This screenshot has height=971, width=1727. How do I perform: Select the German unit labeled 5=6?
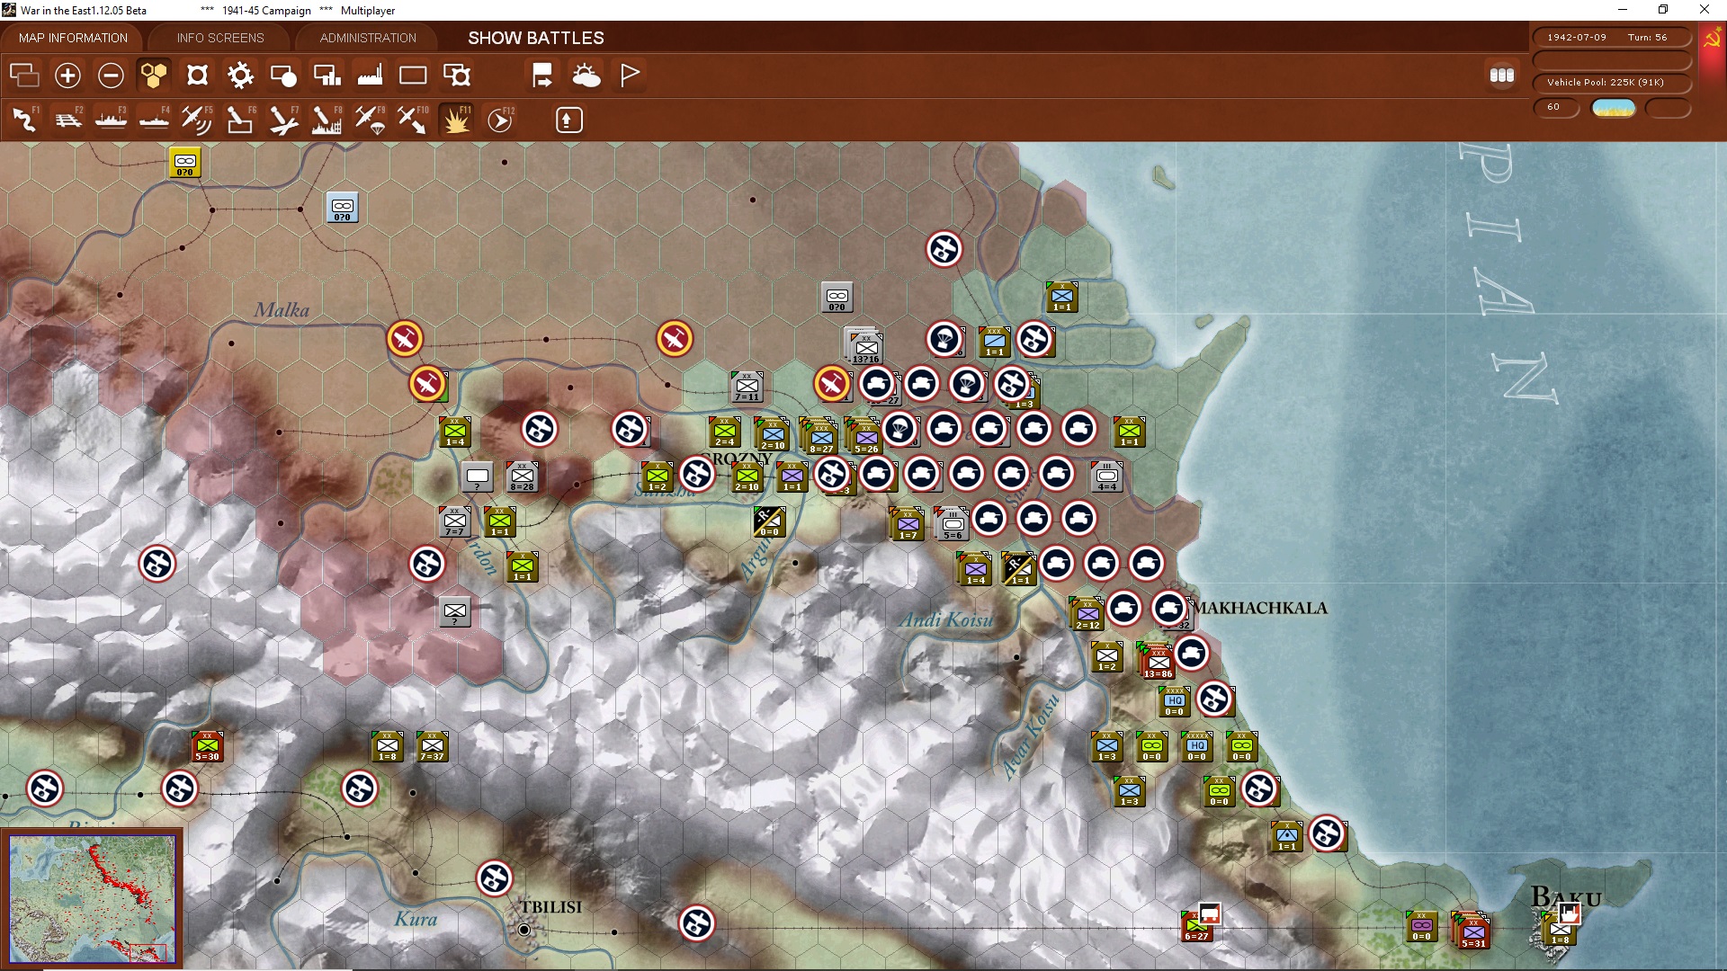952,524
